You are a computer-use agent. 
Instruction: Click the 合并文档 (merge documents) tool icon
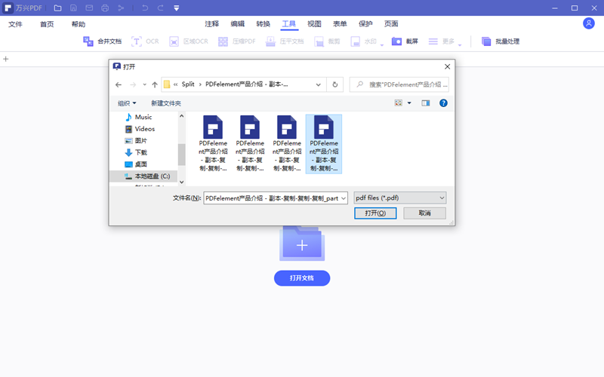tap(88, 41)
